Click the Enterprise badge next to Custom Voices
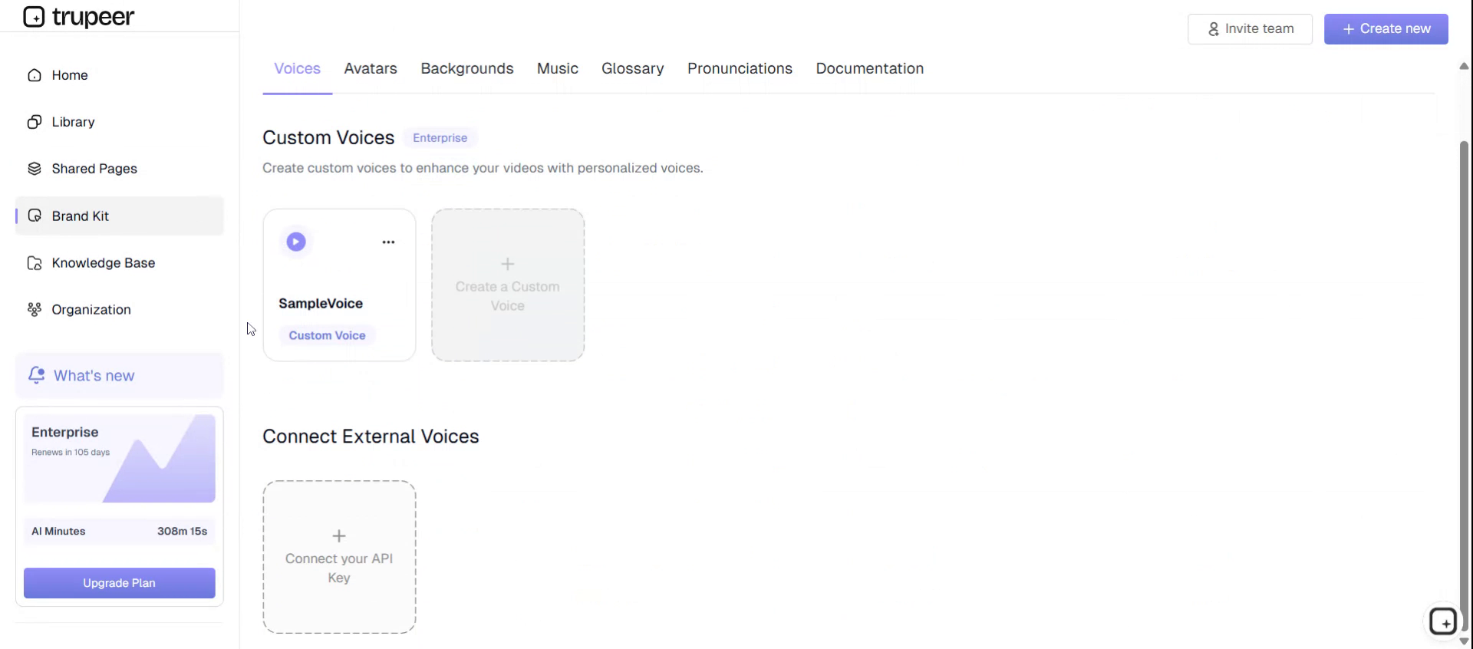The width and height of the screenshot is (1473, 649). tap(440, 138)
